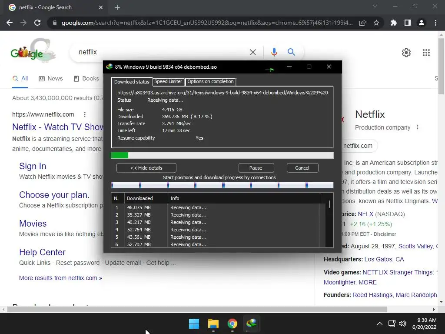Select connection row with 52.764 MB
This screenshot has height=334, width=445.
tap(216, 230)
